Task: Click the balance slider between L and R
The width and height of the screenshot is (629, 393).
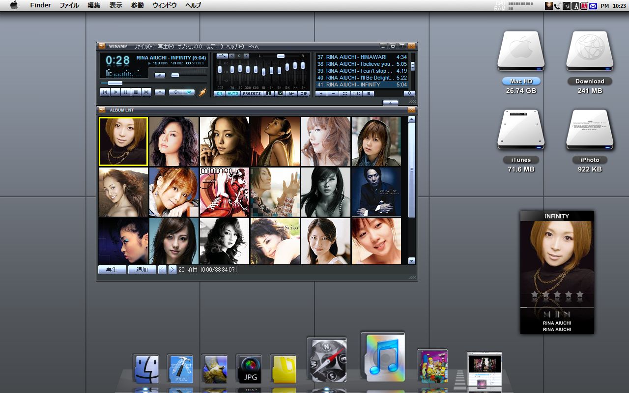Action: [x=281, y=56]
